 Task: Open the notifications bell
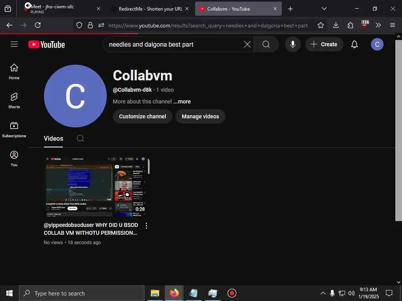pyautogui.click(x=354, y=44)
